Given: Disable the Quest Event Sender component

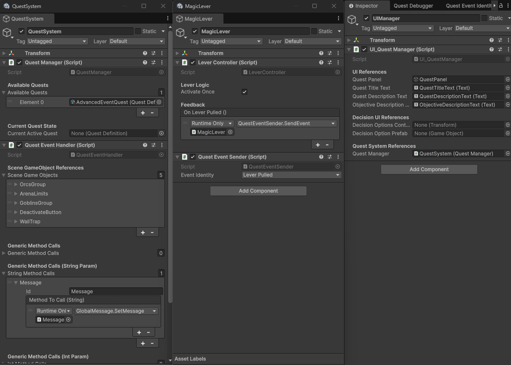Looking at the screenshot, I should [x=192, y=157].
